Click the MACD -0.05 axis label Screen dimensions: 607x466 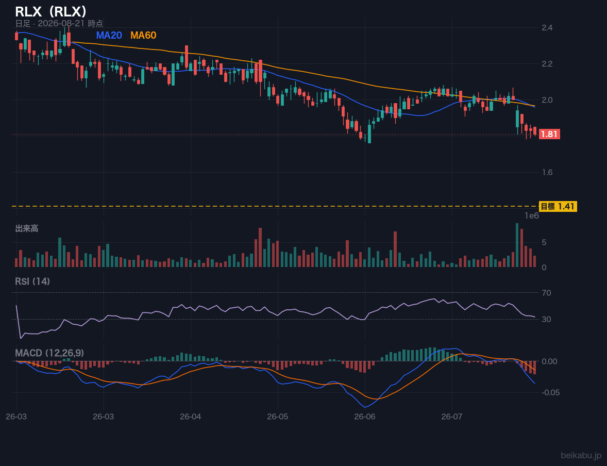(550, 392)
